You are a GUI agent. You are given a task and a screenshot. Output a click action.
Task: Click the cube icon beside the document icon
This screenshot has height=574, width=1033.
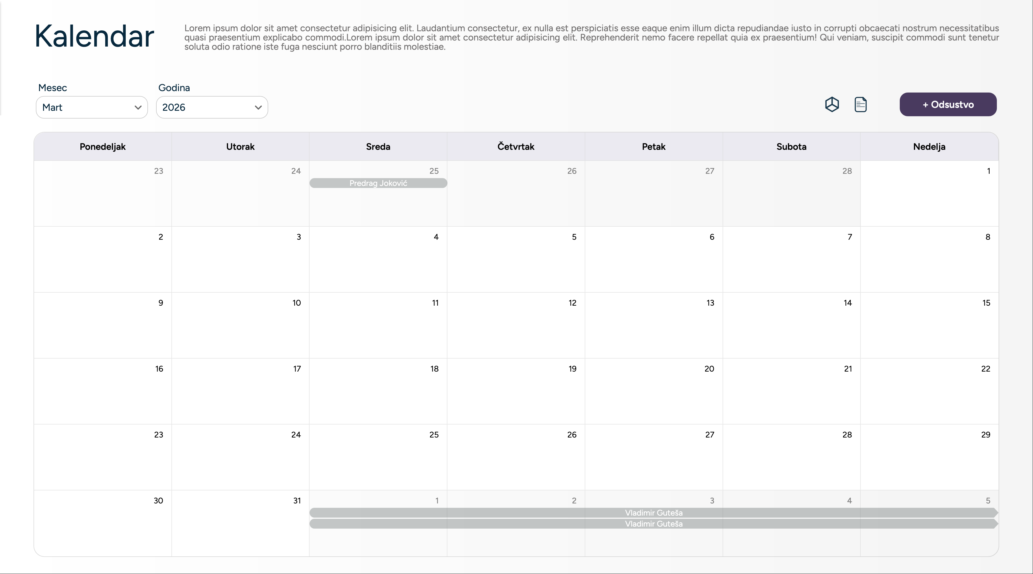click(832, 104)
